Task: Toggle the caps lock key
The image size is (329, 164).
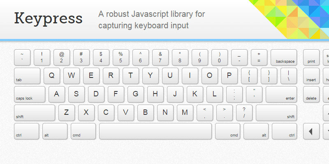Action: coord(30,94)
